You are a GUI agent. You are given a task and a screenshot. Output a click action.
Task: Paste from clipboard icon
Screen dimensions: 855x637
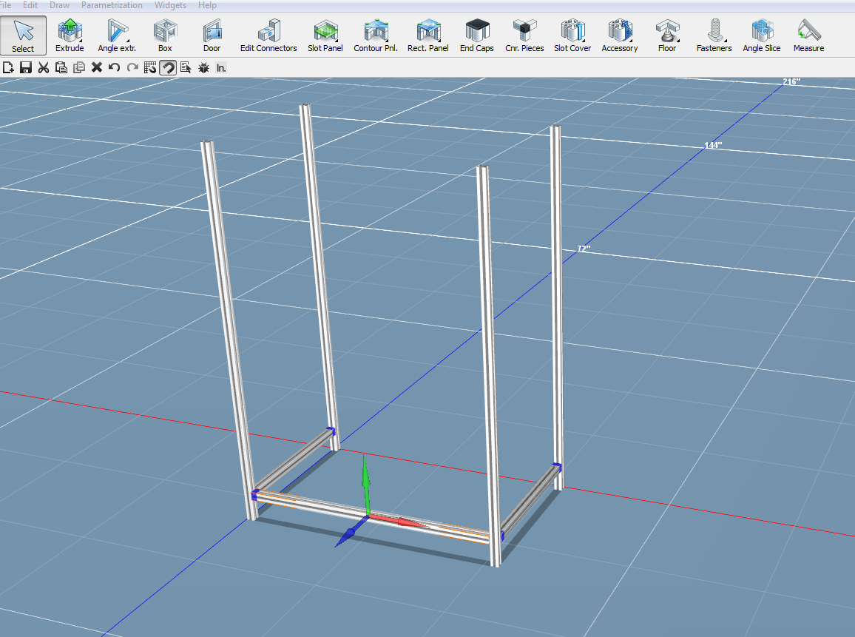pyautogui.click(x=61, y=67)
